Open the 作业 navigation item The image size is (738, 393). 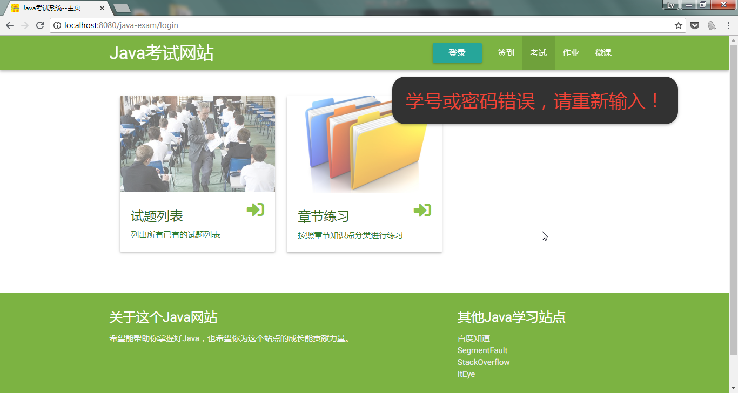pyautogui.click(x=571, y=53)
